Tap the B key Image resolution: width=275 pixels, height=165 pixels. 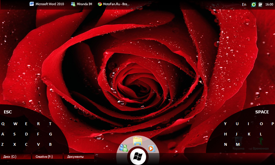[x=50, y=144]
